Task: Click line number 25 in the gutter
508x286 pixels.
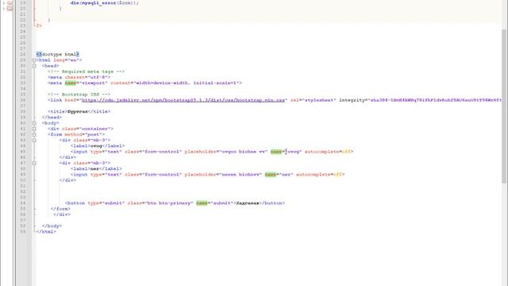Action: pyautogui.click(x=23, y=37)
